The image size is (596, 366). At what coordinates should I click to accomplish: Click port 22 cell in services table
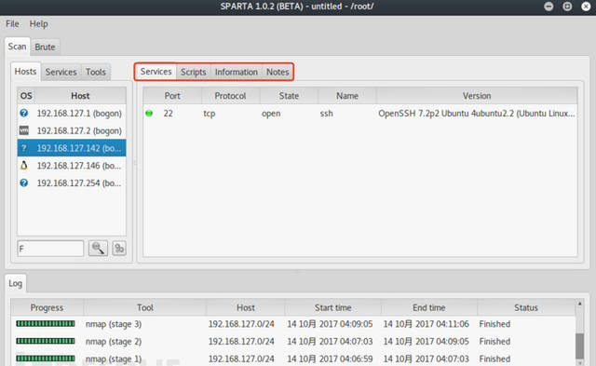pyautogui.click(x=168, y=114)
